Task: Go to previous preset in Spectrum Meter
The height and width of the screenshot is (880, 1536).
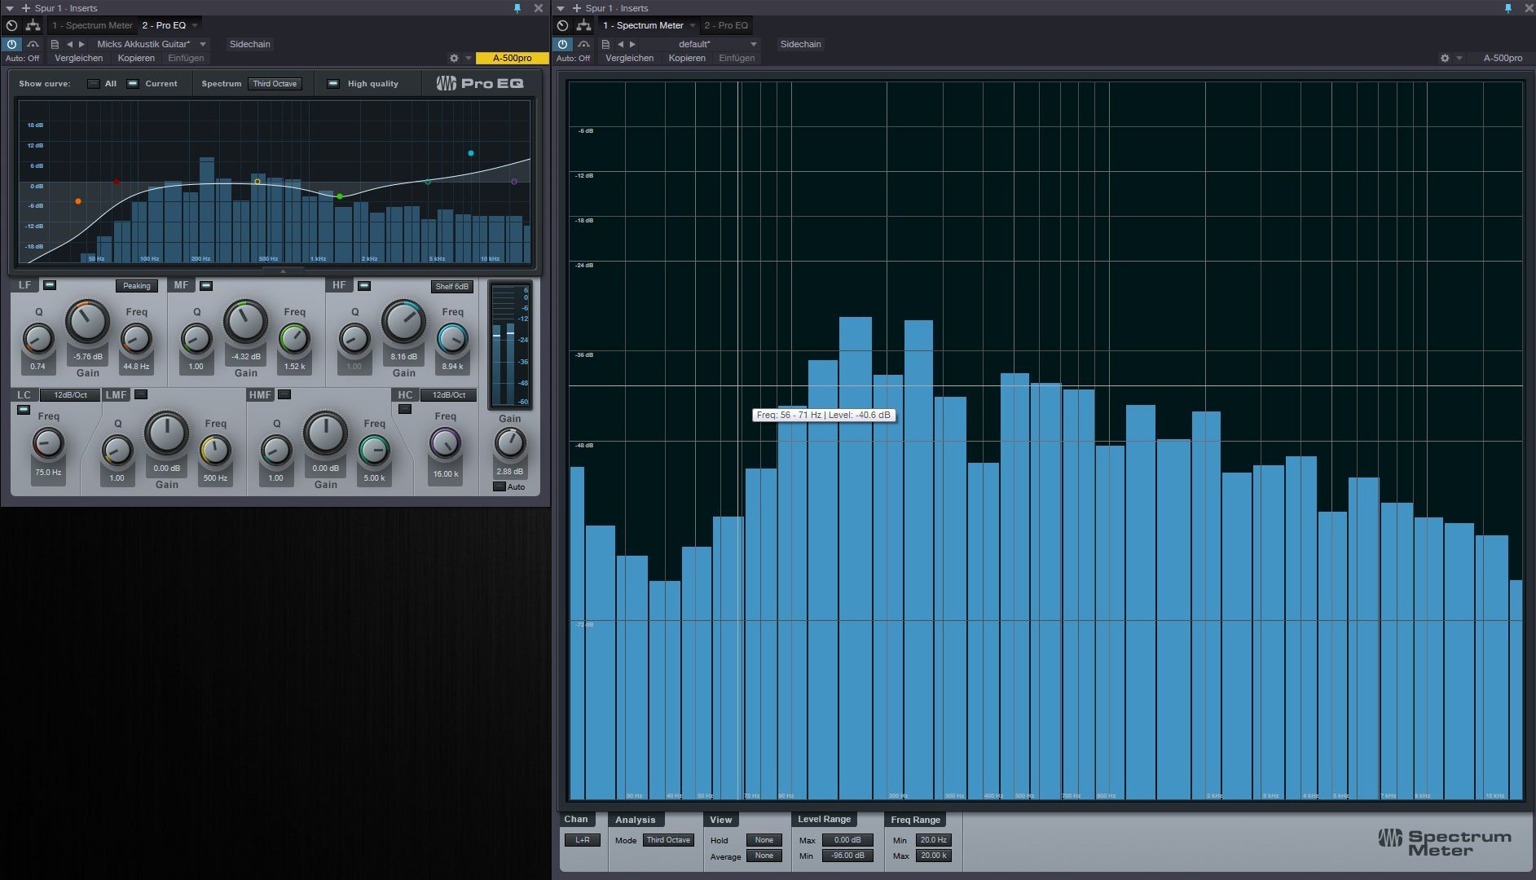Action: coord(621,44)
